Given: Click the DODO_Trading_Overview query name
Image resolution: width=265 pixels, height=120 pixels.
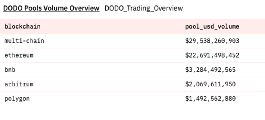Looking at the screenshot, I should point(143,8).
